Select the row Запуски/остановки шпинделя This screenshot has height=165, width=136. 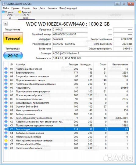click(66, 76)
